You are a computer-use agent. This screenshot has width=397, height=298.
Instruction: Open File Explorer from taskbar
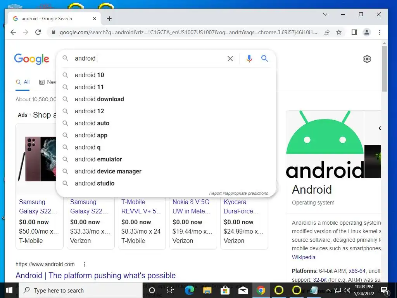[207, 290]
